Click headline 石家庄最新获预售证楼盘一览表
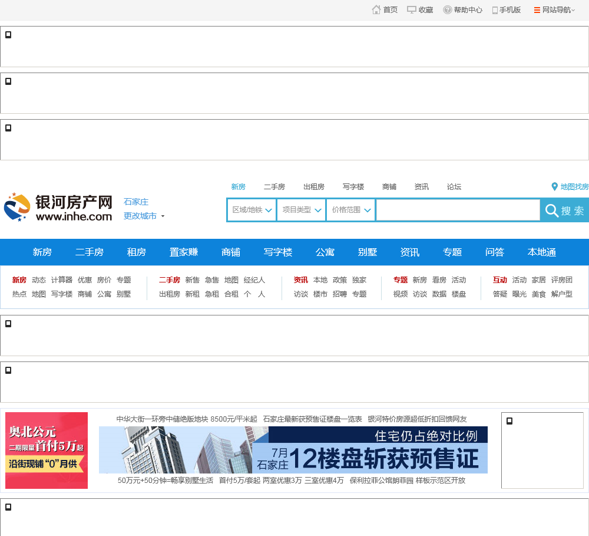 (313, 419)
